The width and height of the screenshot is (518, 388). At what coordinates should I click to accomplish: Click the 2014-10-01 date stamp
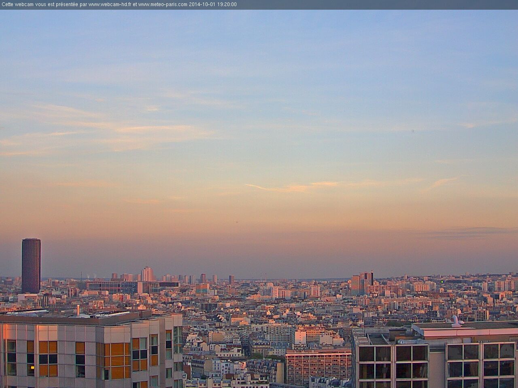click(201, 4)
